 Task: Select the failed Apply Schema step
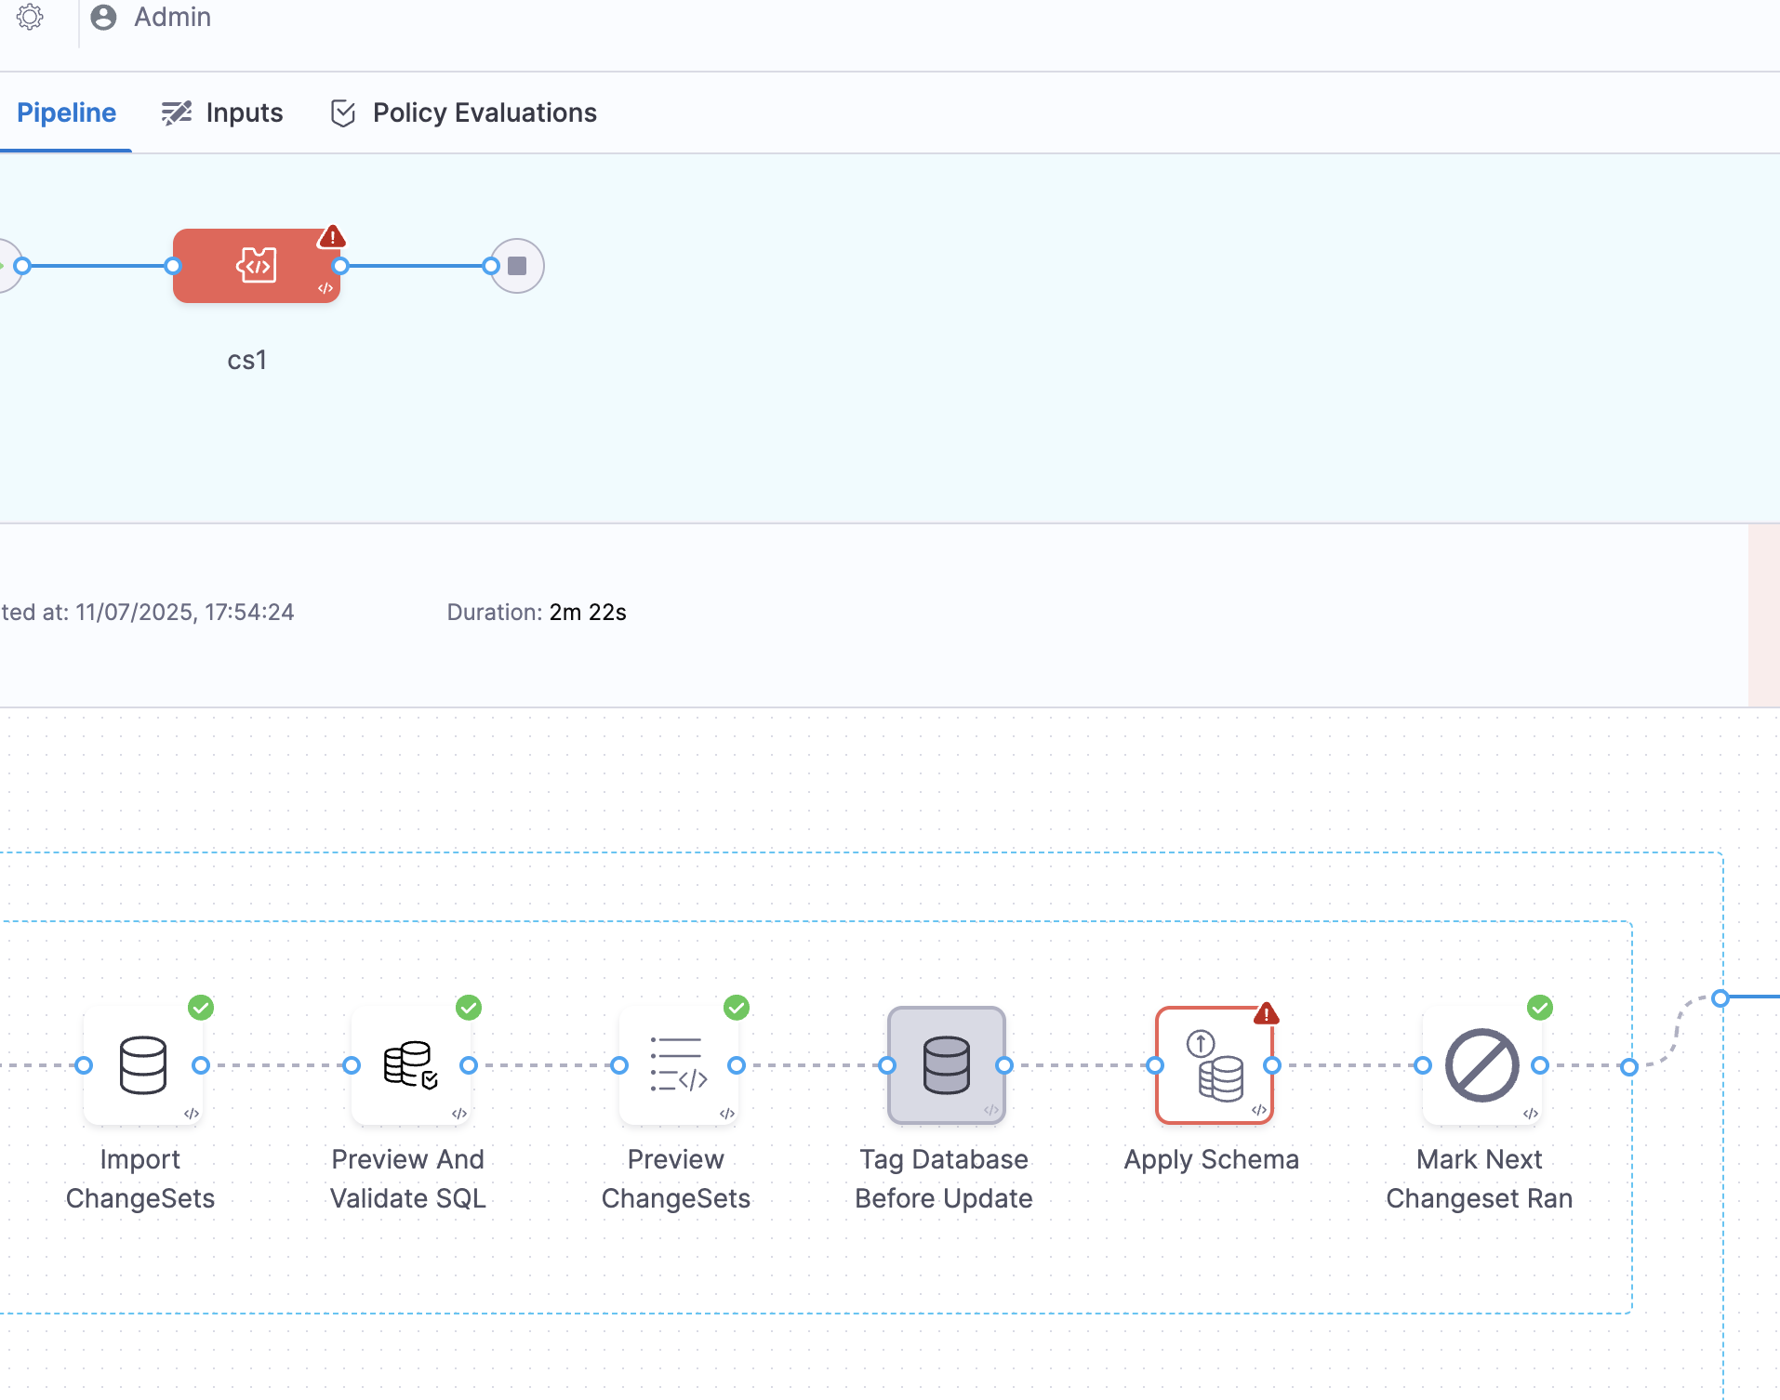[1213, 1067]
